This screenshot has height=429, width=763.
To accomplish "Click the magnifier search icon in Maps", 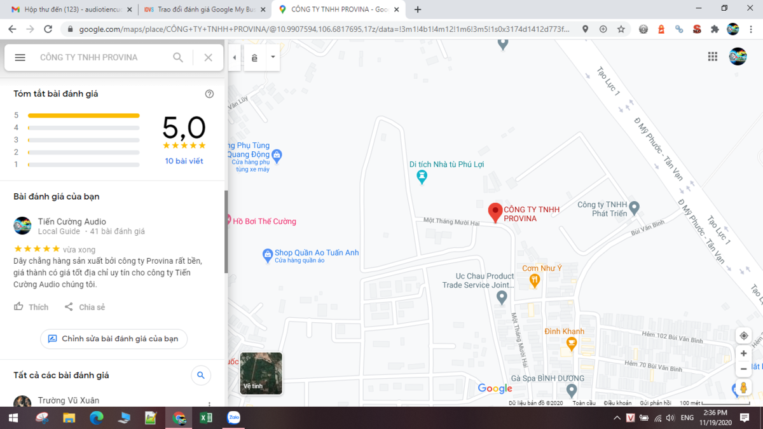I will pyautogui.click(x=178, y=57).
